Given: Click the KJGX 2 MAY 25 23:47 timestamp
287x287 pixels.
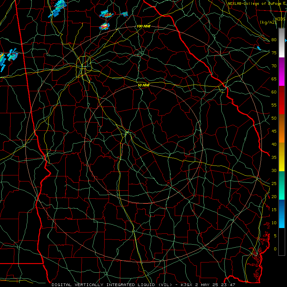Looking at the screenshot, I should 208,285.
